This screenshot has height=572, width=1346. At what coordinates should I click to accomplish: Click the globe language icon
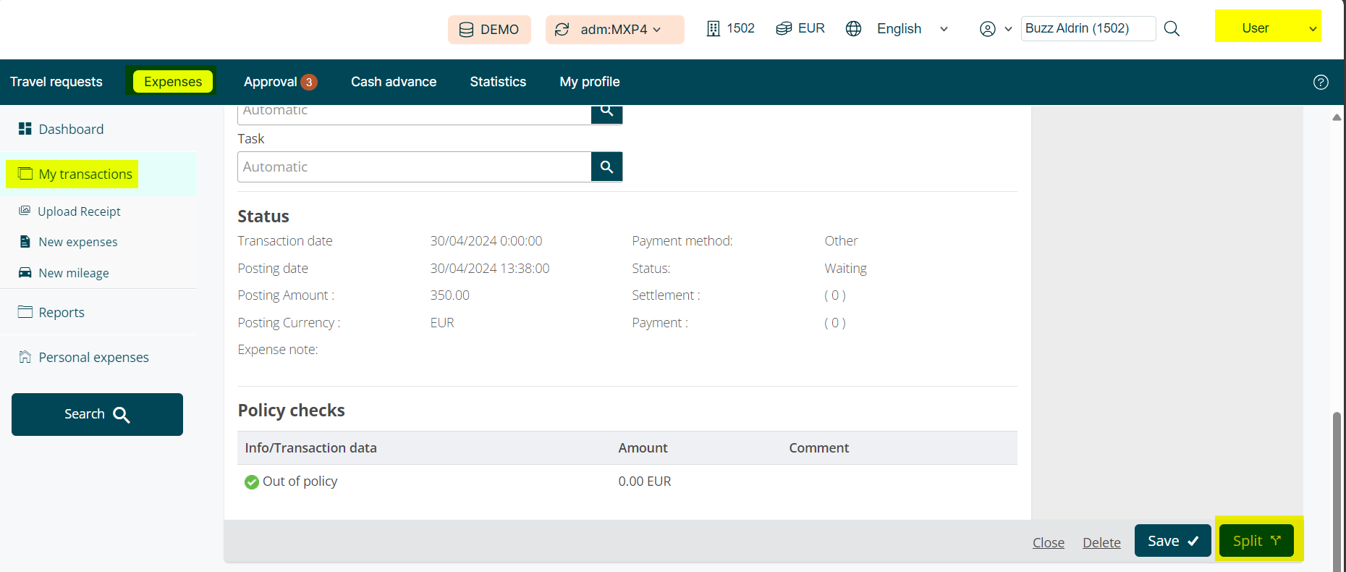click(x=854, y=29)
